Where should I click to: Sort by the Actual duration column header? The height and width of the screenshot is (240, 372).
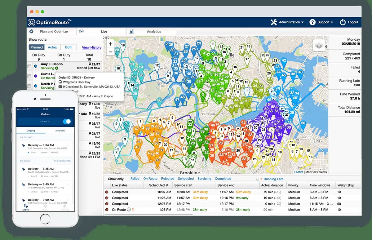[272, 185]
